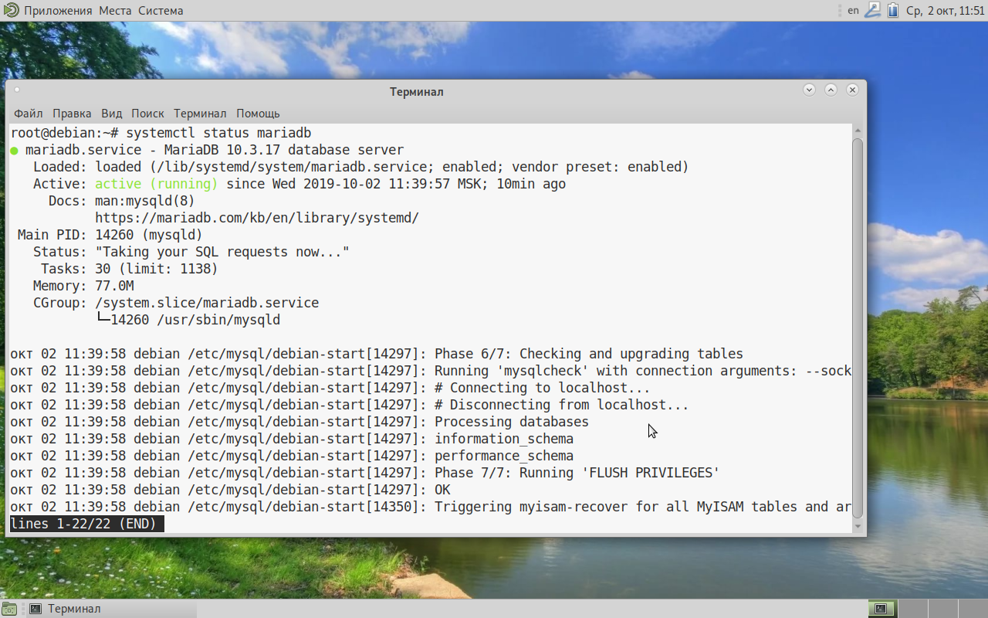
Task: Click the Terminal scrollbar up arrow
Action: click(858, 131)
